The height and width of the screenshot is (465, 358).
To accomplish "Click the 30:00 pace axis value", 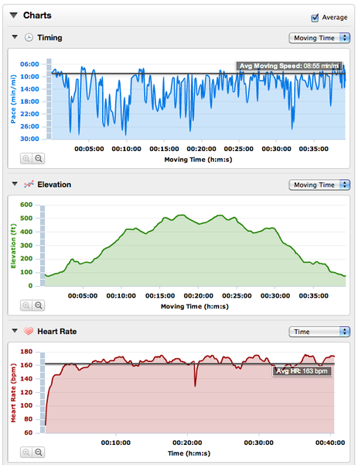I will (x=29, y=139).
